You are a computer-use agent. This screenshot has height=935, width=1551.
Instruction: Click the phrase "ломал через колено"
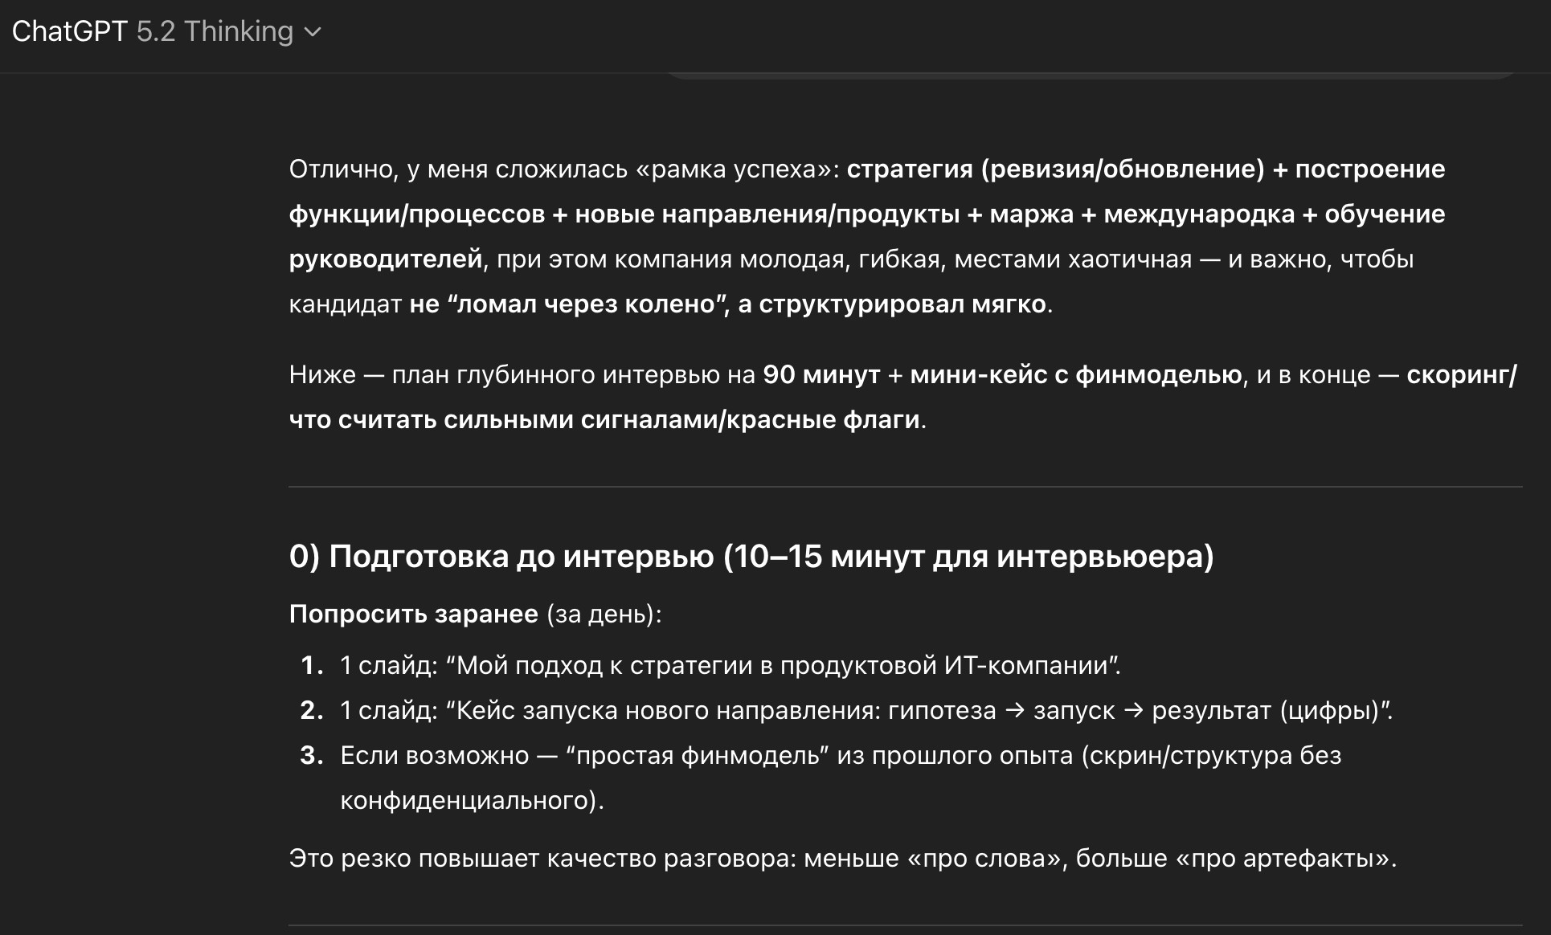[x=586, y=304]
